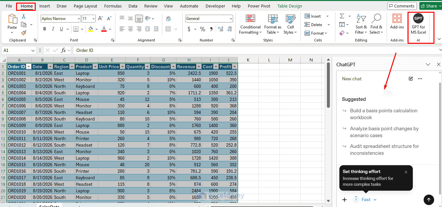Open the Insert ribbon tab
Screen dimensions: 442x207
click(x=45, y=6)
